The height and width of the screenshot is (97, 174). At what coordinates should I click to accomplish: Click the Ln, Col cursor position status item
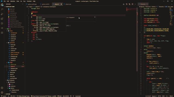pyautogui.click(x=148, y=96)
